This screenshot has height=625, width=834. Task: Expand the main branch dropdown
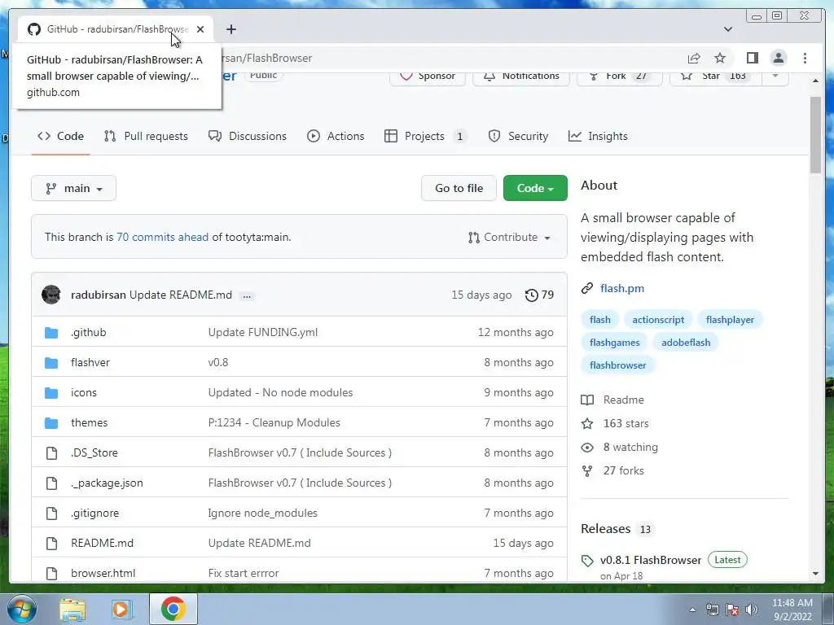point(73,188)
